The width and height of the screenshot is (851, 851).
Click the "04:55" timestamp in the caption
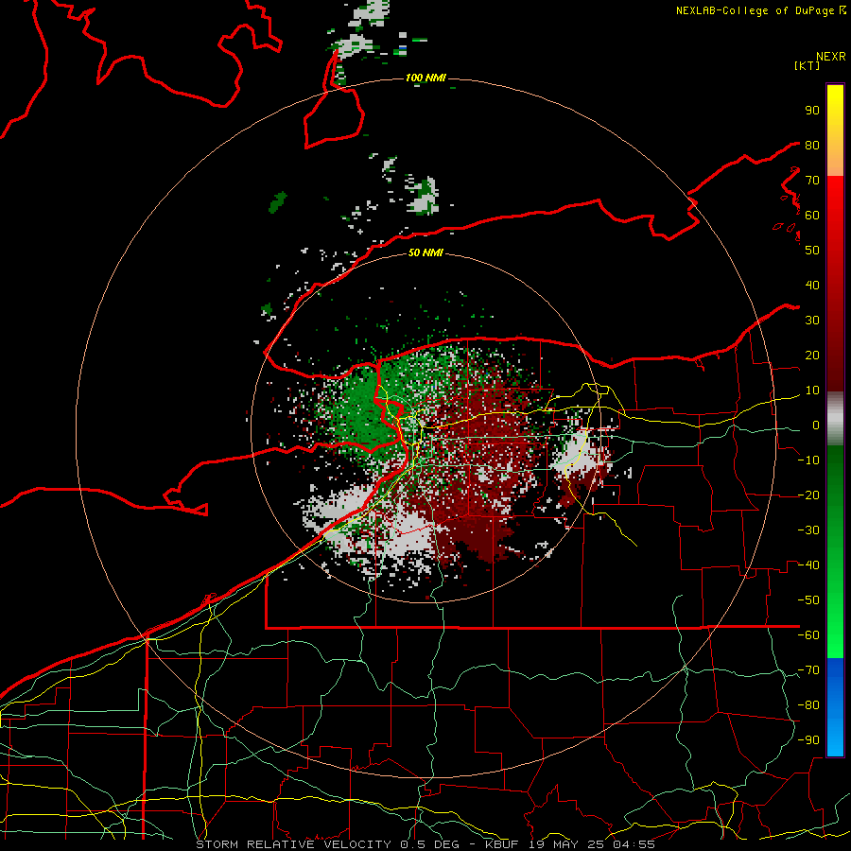click(x=634, y=844)
